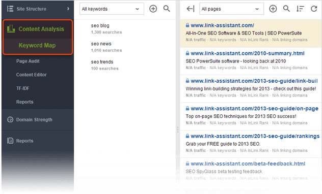Open the beta-feedback.html page link
Viewport: 322px width, 194px height.
click(x=248, y=164)
